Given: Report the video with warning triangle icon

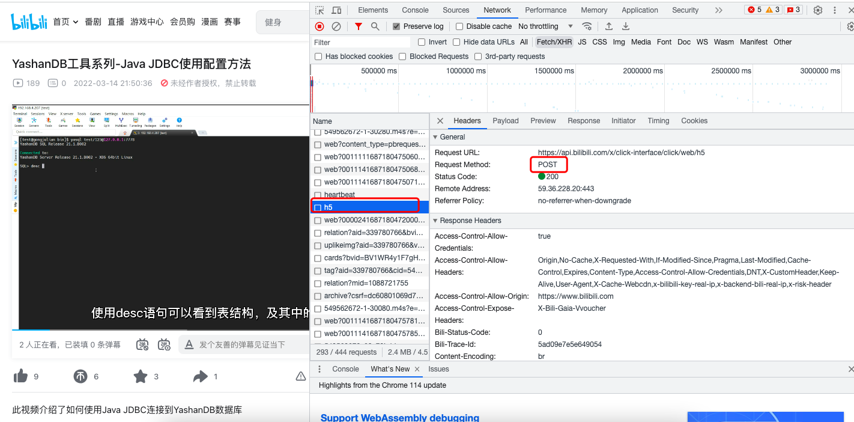Looking at the screenshot, I should click(x=301, y=376).
